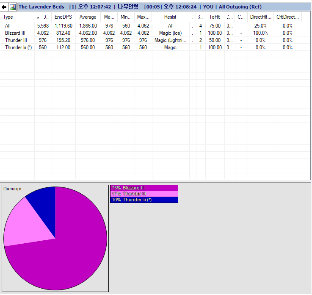312x295 pixels.
Task: Click the Average column header
Action: pyautogui.click(x=88, y=17)
